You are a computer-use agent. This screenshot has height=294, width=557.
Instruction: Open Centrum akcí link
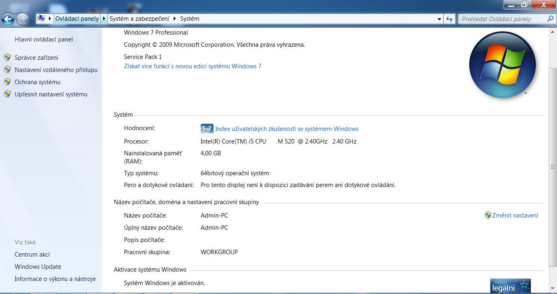point(32,255)
